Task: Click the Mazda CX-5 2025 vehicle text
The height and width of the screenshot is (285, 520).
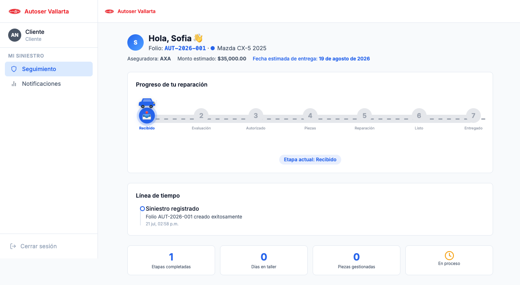Action: [242, 48]
